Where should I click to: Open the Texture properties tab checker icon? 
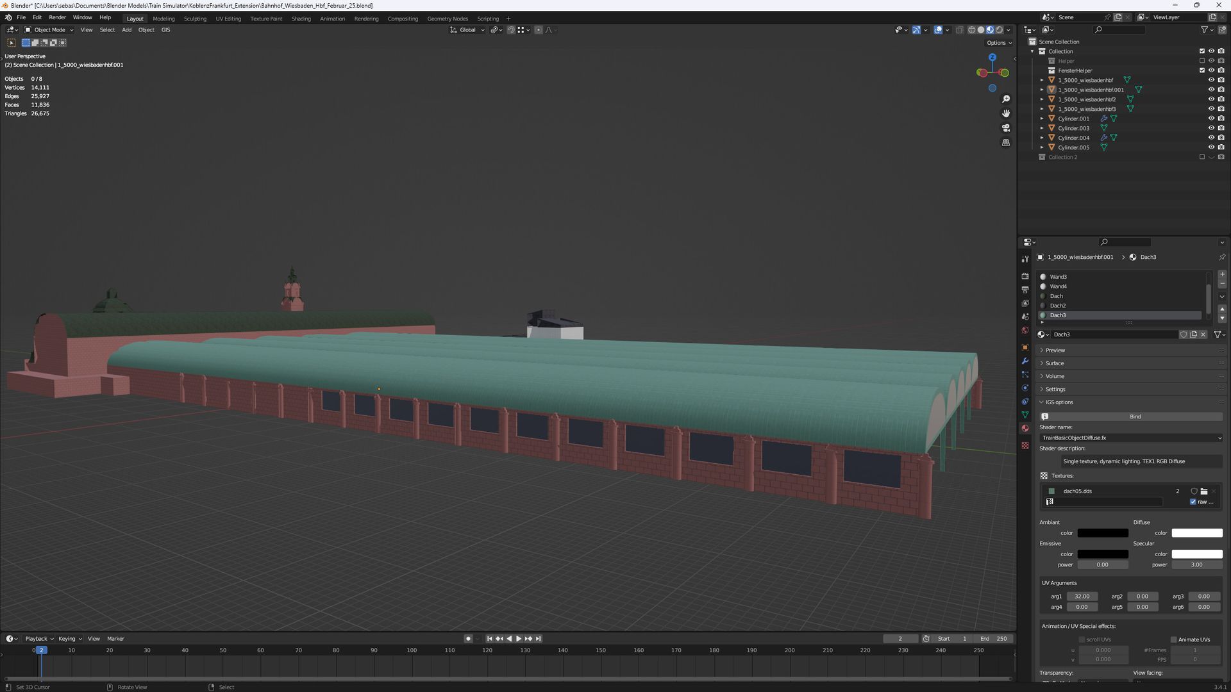coord(1025,445)
